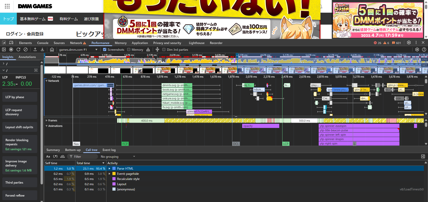Image resolution: width=428 pixels, height=202 pixels.
Task: Open the Render blocking requests insight
Action: [x=20, y=144]
